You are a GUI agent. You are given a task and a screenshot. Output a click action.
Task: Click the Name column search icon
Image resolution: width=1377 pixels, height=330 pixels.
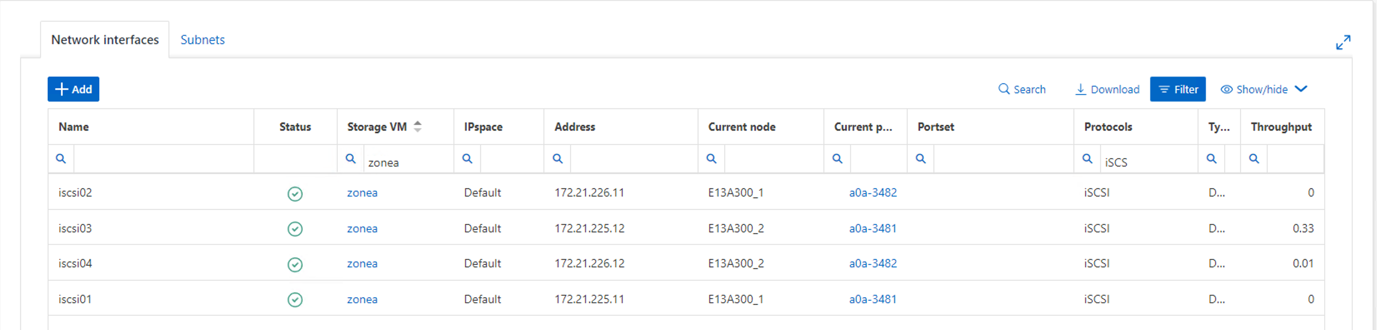[61, 159]
